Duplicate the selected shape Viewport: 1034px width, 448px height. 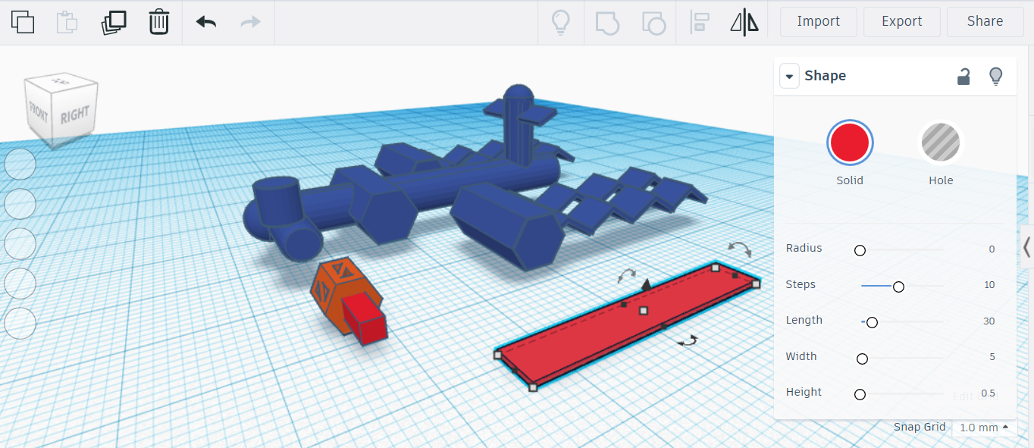[x=114, y=22]
